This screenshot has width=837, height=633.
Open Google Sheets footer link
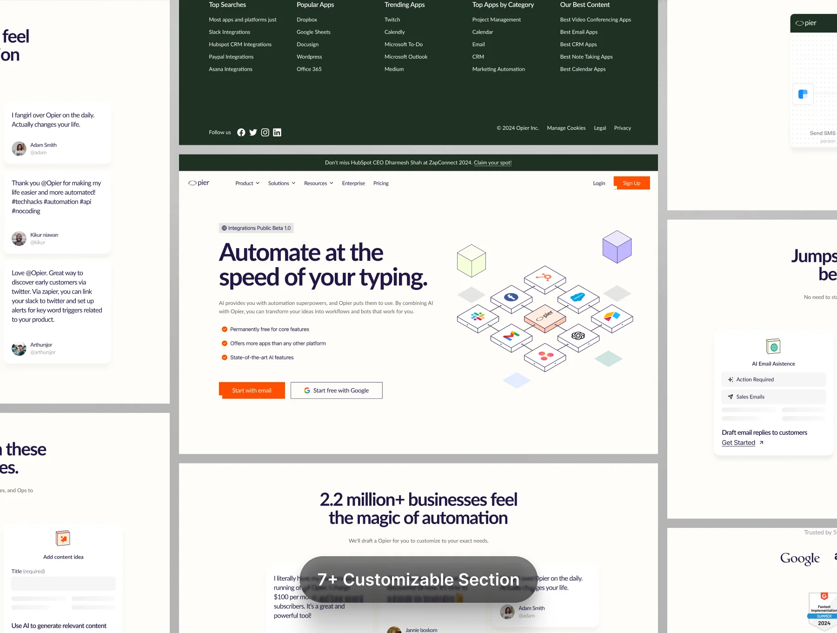313,32
